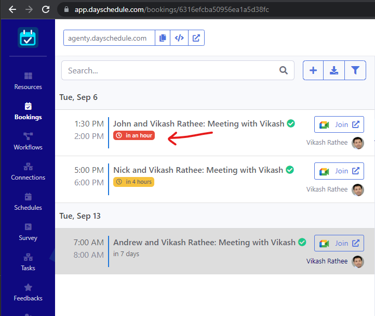Click the agenty.dayschedule.com URL field

click(109, 38)
